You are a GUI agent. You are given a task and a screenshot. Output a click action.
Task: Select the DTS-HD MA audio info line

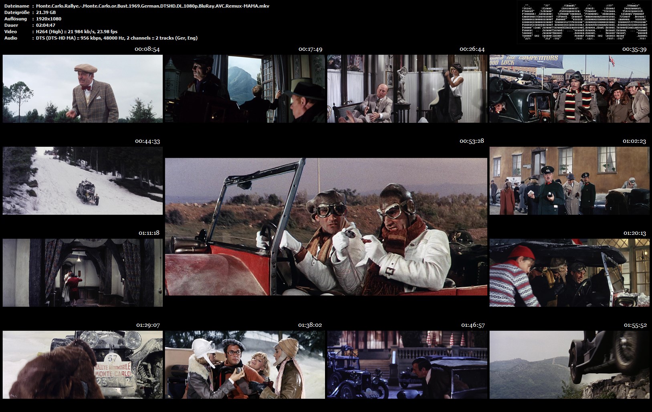(x=117, y=38)
